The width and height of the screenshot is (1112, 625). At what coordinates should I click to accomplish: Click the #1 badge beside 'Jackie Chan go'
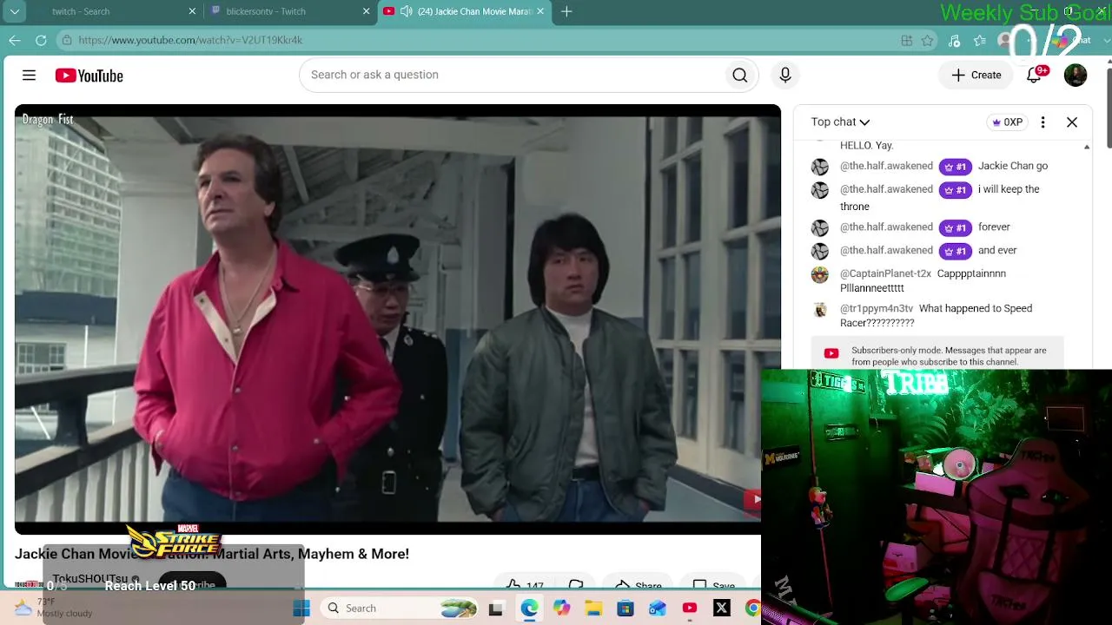point(955,167)
